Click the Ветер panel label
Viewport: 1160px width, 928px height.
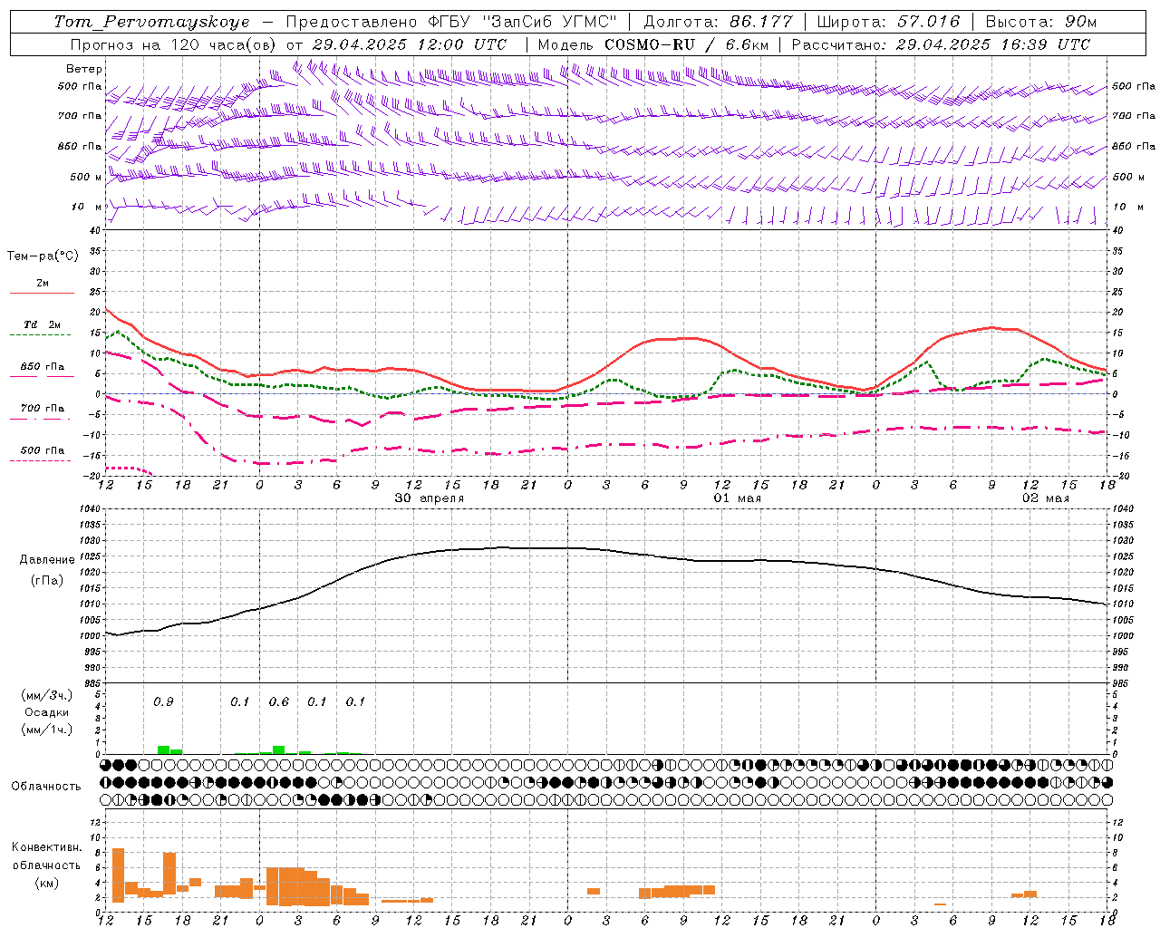pyautogui.click(x=84, y=69)
